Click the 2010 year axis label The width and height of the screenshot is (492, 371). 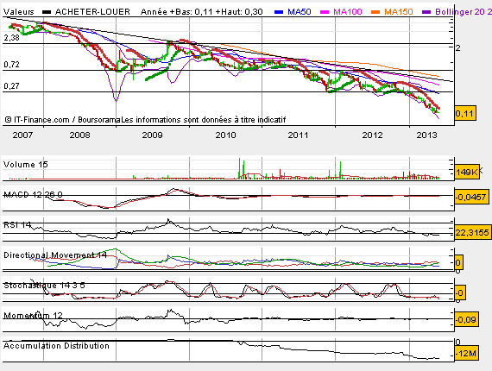[x=225, y=135]
